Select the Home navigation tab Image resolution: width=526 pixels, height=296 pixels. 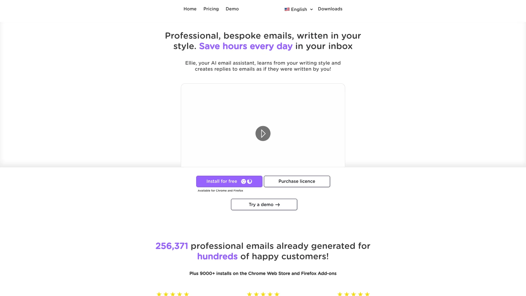[x=190, y=9]
